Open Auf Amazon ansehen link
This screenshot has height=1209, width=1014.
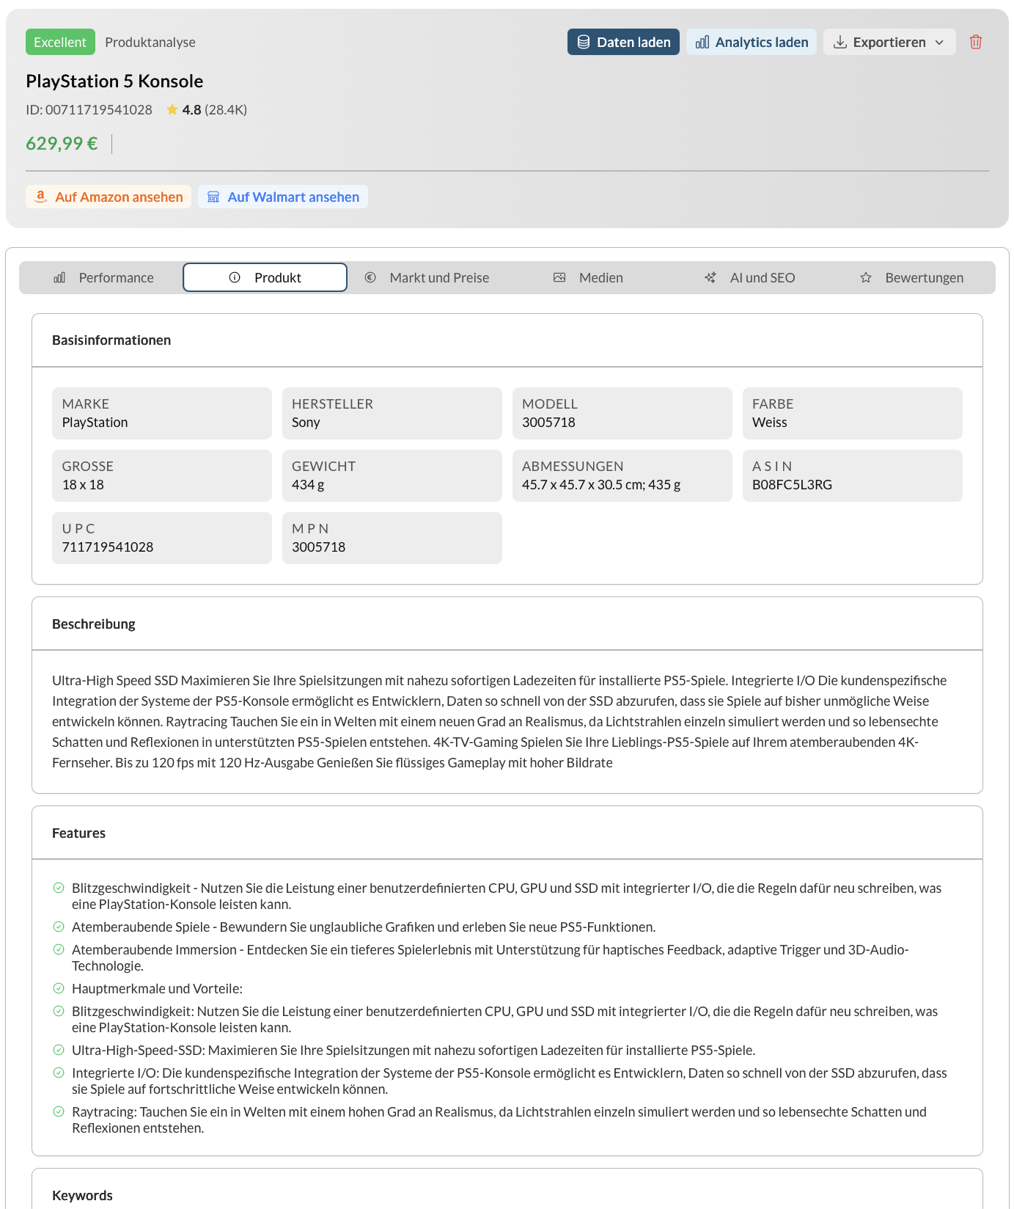coord(109,197)
